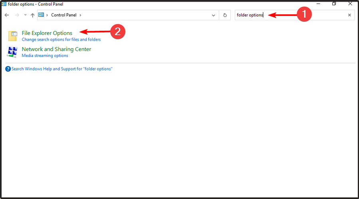This screenshot has height=199, width=359.
Task: Open the address bar history dropdown
Action: tap(213, 15)
